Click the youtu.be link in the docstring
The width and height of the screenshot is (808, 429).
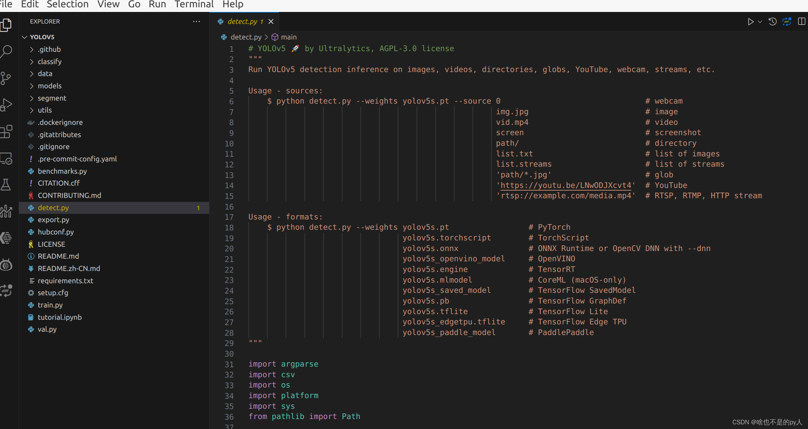pos(566,185)
